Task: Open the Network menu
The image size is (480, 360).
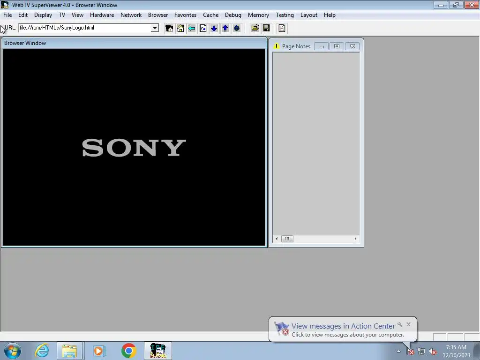Action: click(x=131, y=15)
